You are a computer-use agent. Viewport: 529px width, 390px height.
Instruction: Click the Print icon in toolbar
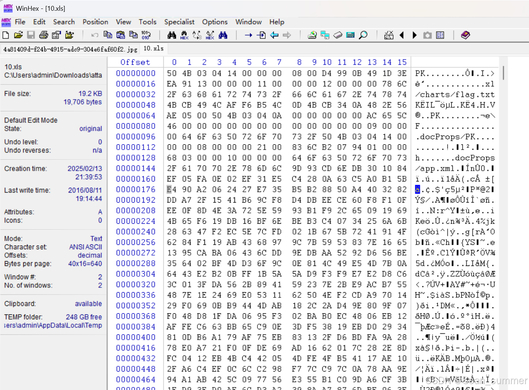(x=44, y=35)
